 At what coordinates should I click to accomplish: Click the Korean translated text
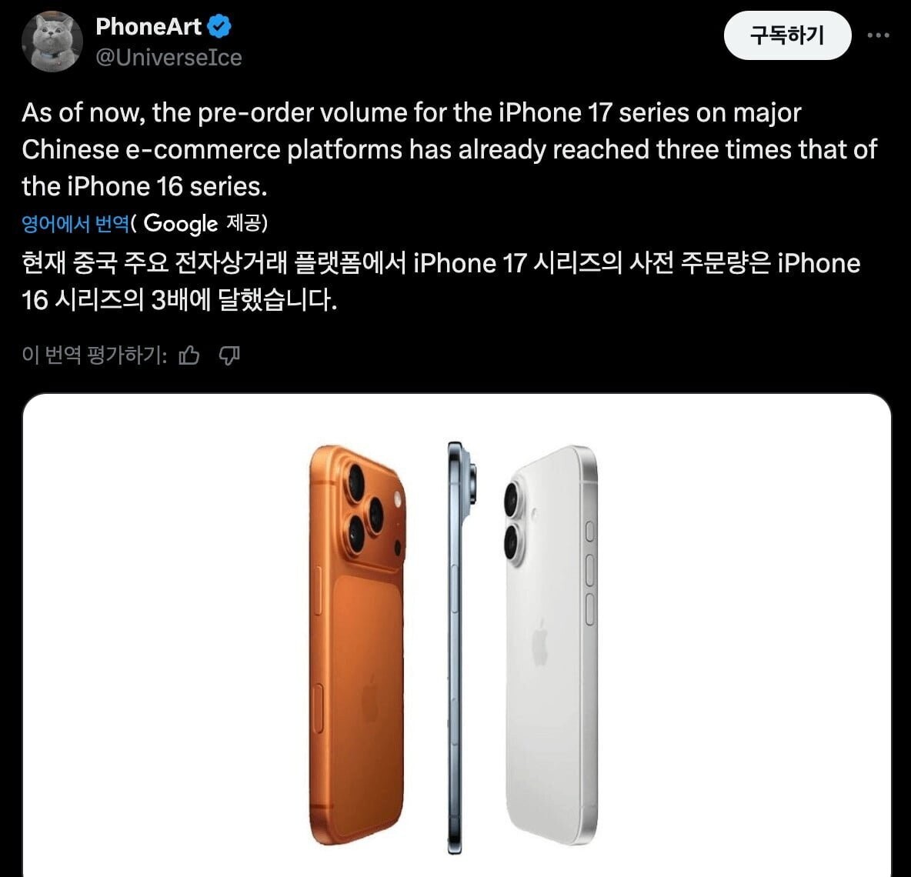pos(441,282)
